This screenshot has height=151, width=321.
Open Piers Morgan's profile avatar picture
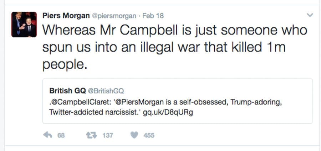(x=24, y=25)
